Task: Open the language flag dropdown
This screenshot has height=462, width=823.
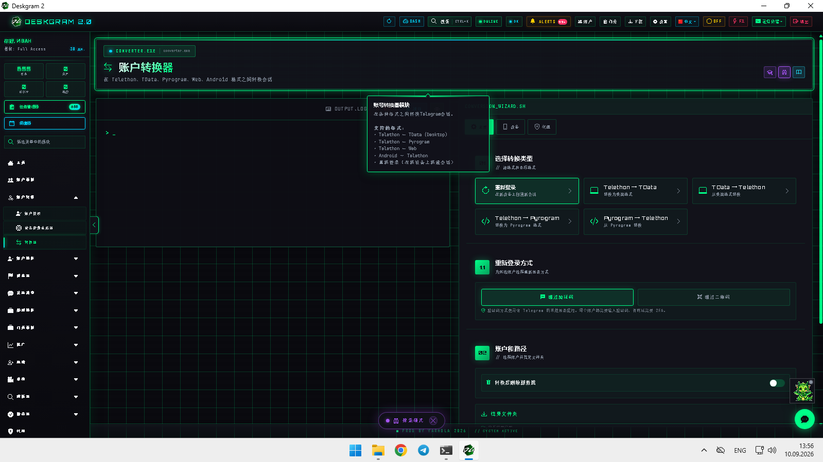Action: coord(687,22)
